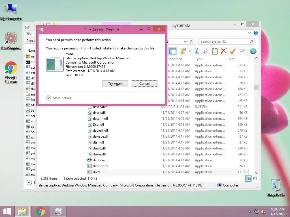Open the Recycle Bin desktop icon

276,188
